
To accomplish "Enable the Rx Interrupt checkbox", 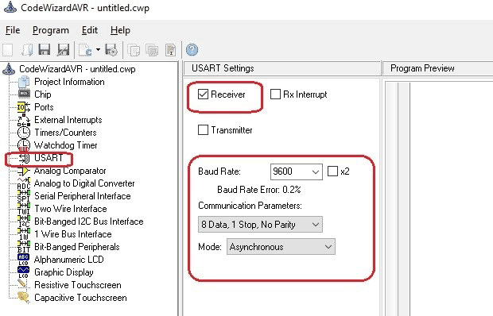I will [275, 94].
